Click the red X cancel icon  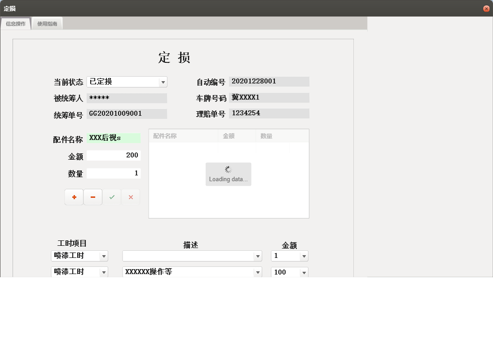(x=130, y=197)
